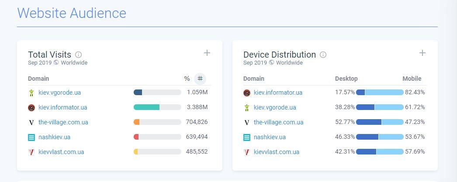Image resolution: width=457 pixels, height=182 pixels.
Task: Click nashkiev.ua device split bar
Action: click(x=380, y=137)
